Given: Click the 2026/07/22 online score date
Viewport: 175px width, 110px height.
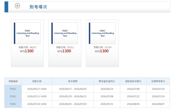Looking at the screenshot, I should [133, 97].
